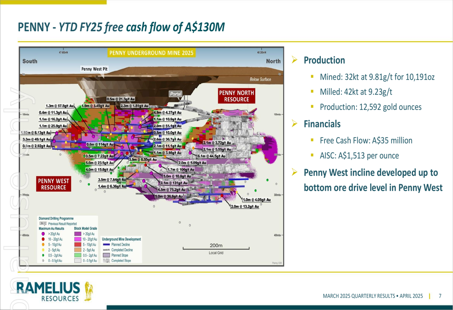Image resolution: width=453 pixels, height=310 pixels.
Task: Click the Planned Decline legend symbol
Action: pyautogui.click(x=106, y=244)
